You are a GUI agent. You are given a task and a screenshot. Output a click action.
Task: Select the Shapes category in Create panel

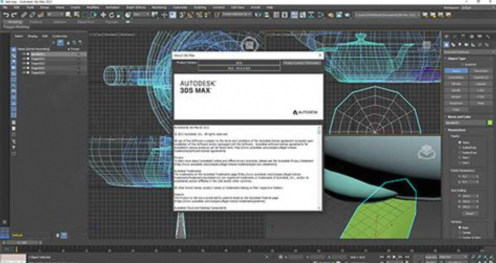(x=452, y=45)
